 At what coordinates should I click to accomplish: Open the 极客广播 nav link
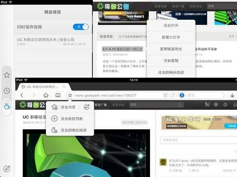click(101, 105)
